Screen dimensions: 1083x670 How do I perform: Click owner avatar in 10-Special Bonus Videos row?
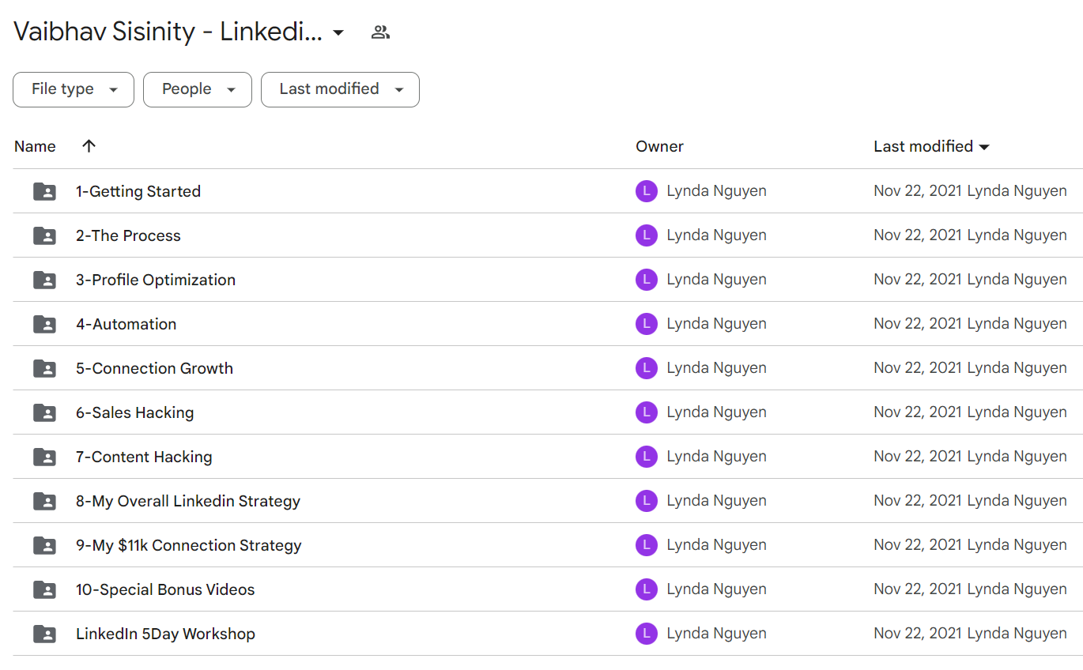click(x=647, y=589)
